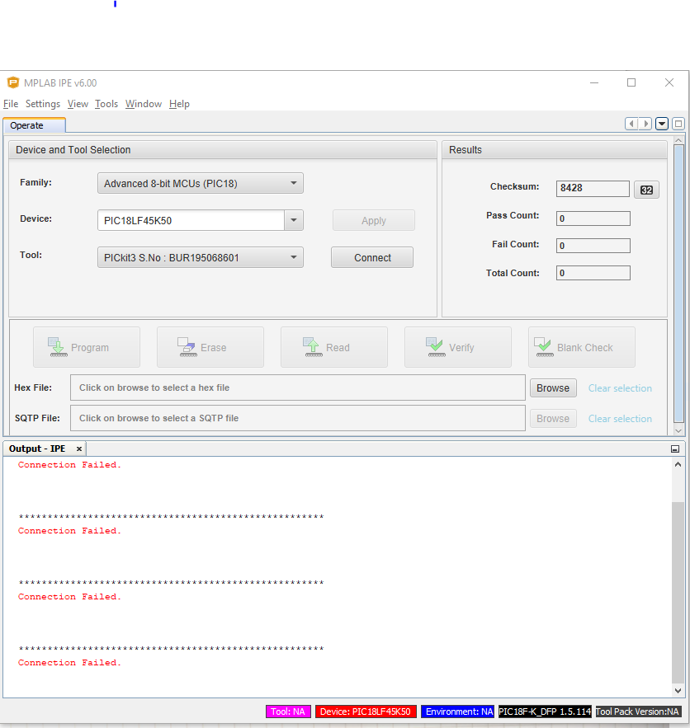
Task: Open the Family dropdown list
Action: click(201, 183)
